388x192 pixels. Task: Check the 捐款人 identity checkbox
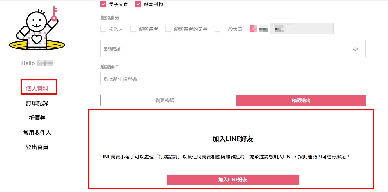[103, 29]
